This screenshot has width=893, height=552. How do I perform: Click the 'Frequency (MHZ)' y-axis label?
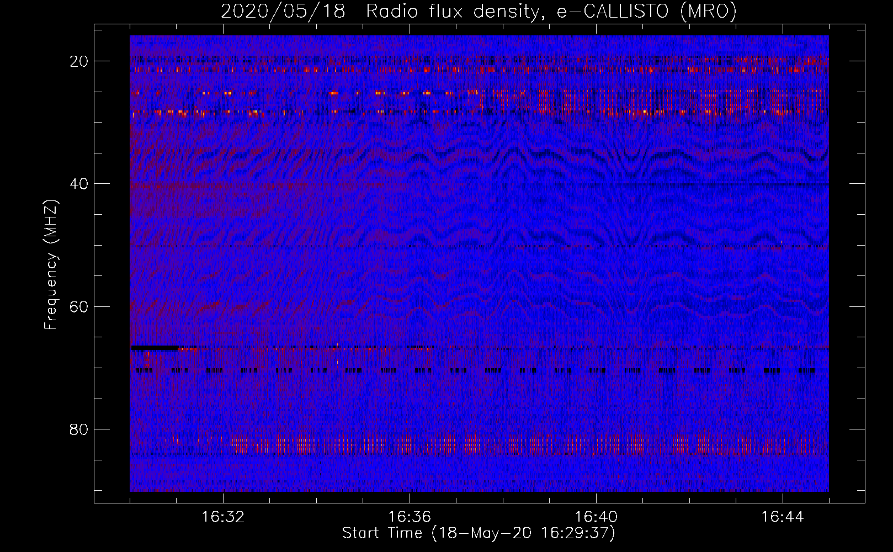[x=51, y=265]
